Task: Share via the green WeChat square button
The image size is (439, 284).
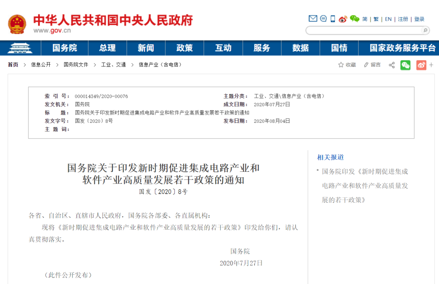Action: click(405, 65)
